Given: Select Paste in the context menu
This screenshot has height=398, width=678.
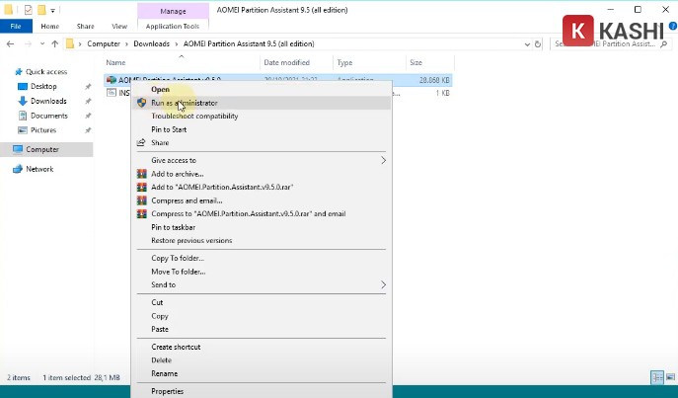Looking at the screenshot, I should 262,329.
